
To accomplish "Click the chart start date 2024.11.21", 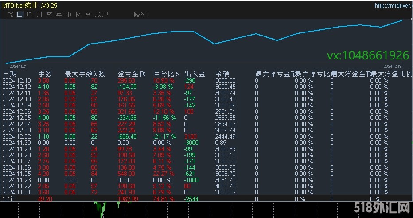I will click(x=18, y=67).
